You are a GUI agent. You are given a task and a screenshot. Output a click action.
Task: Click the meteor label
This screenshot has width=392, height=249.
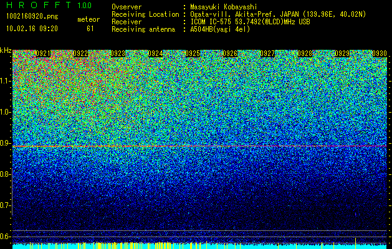tap(88, 19)
